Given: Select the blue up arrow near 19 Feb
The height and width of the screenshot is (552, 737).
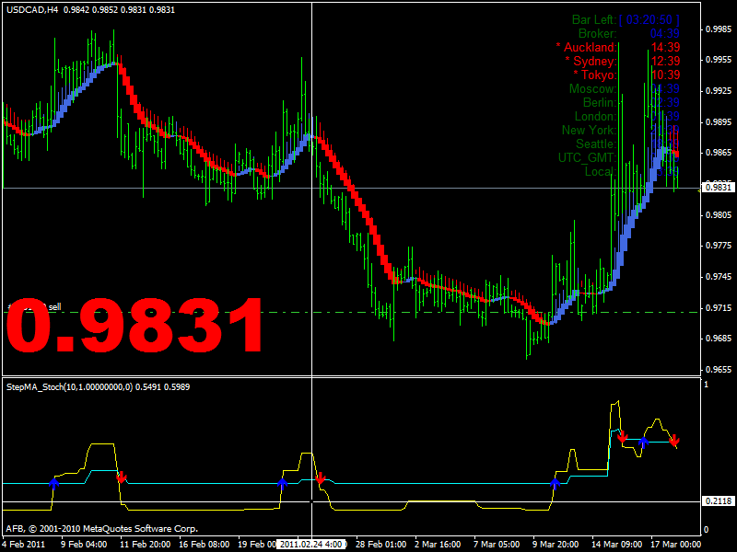Looking at the screenshot, I should 282,482.
